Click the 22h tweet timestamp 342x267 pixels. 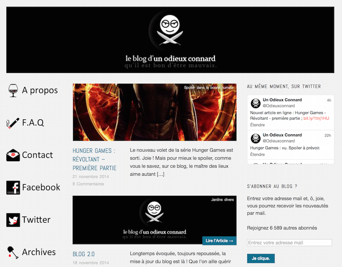(x=328, y=135)
